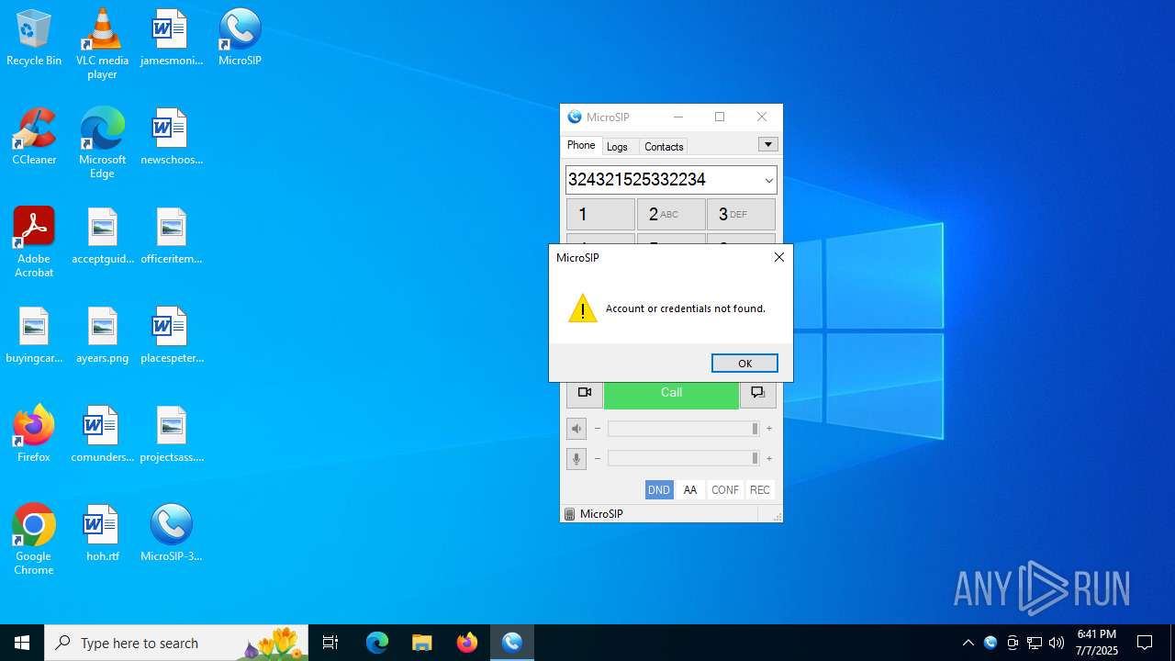Select the buyingcar image file icon
The width and height of the screenshot is (1175, 661).
(x=34, y=336)
